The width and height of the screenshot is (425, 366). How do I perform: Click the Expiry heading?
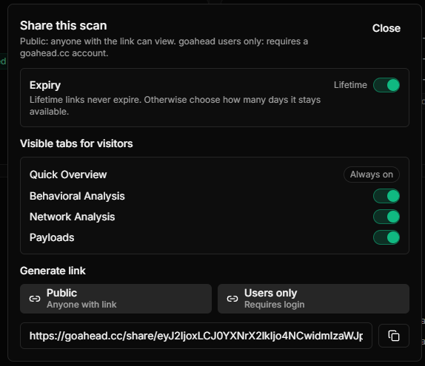pos(45,85)
